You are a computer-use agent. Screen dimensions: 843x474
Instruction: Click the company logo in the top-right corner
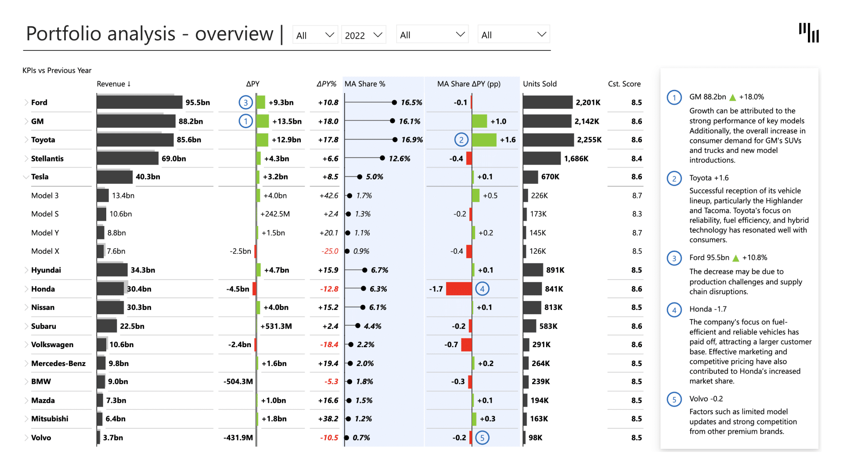pyautogui.click(x=809, y=33)
